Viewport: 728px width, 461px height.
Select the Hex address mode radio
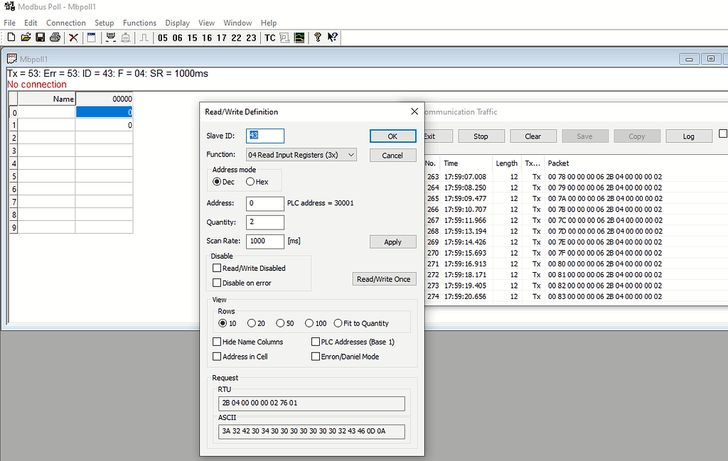[x=250, y=182]
